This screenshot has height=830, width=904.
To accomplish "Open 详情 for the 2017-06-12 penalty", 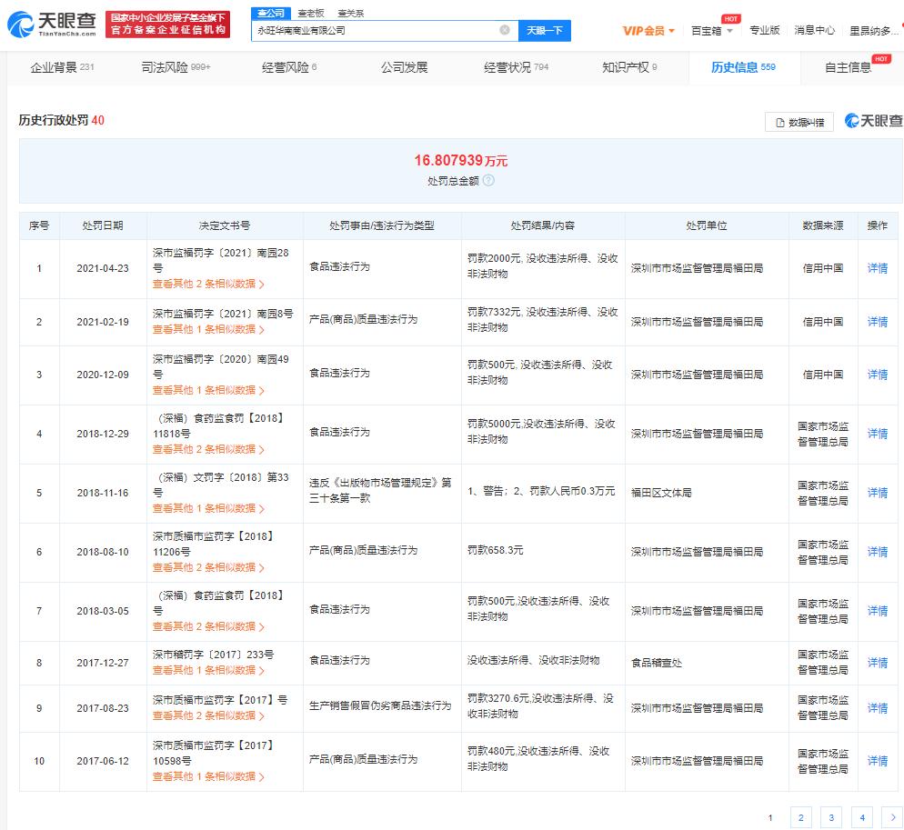I will coord(877,761).
